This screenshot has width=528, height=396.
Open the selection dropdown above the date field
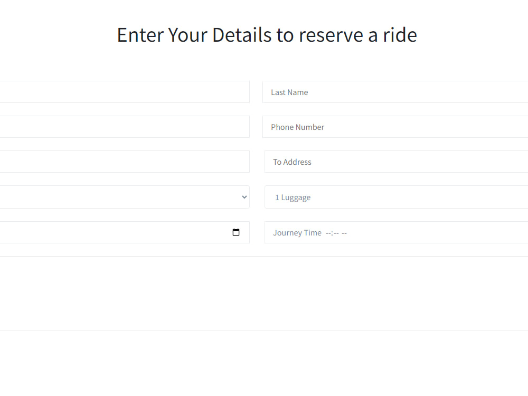243,196
